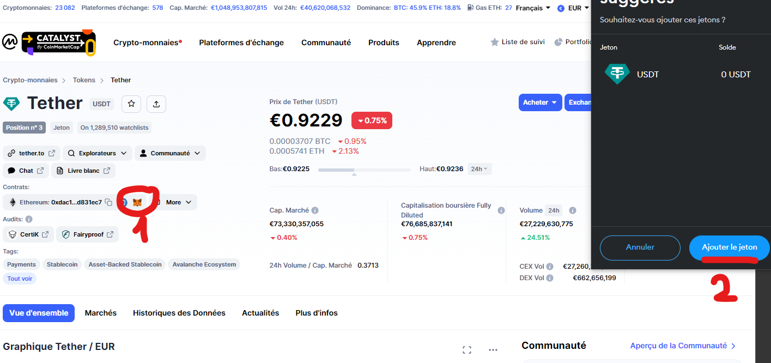The width and height of the screenshot is (771, 363).
Task: Click the share upload icon beside Tether
Action: click(156, 104)
